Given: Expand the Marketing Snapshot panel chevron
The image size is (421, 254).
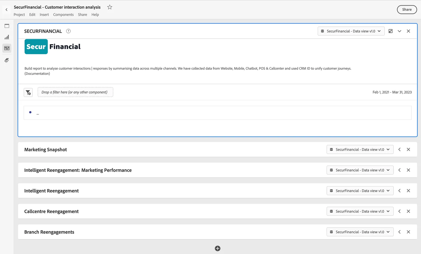Looking at the screenshot, I should [399, 149].
